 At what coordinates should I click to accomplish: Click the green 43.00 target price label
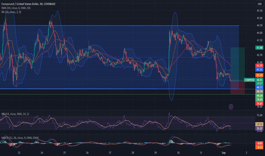[x=259, y=48]
